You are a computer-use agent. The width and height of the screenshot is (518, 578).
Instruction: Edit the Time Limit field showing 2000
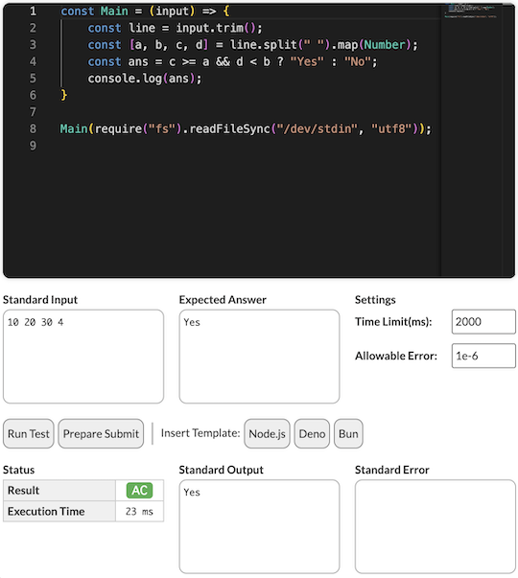point(483,322)
